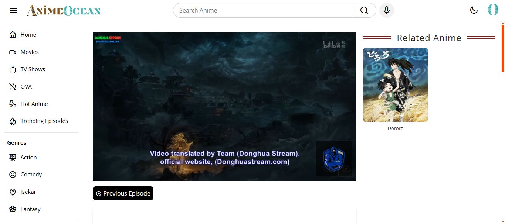Click the Comedy smiley icon
Viewport: 505px width, 224px height.
tap(13, 175)
